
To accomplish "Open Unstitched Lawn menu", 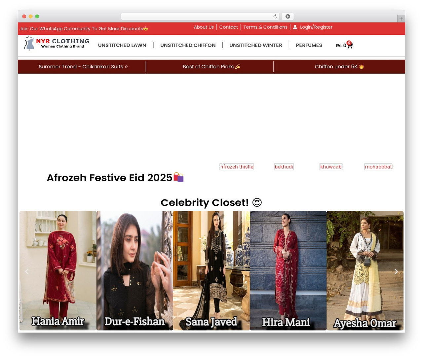I will pyautogui.click(x=122, y=45).
